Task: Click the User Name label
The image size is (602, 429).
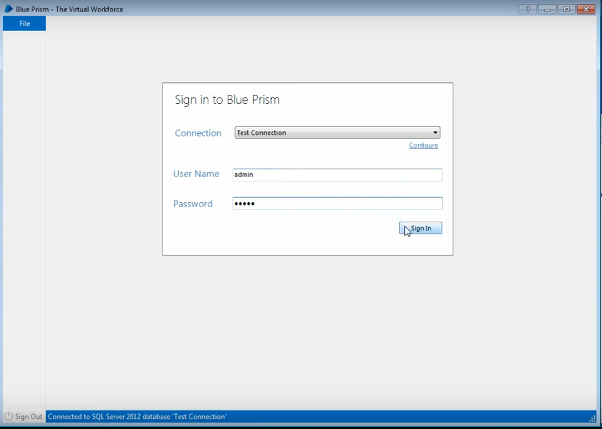Action: pyautogui.click(x=196, y=174)
